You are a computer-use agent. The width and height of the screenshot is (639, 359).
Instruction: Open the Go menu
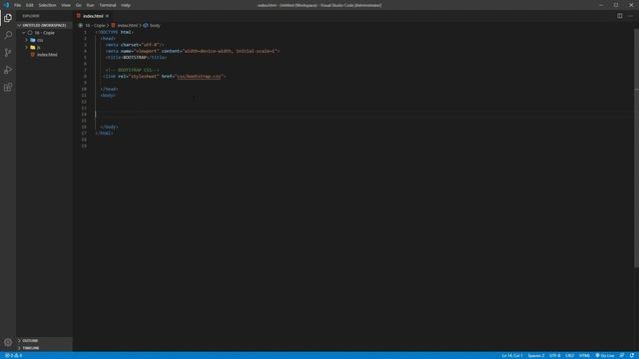[79, 5]
